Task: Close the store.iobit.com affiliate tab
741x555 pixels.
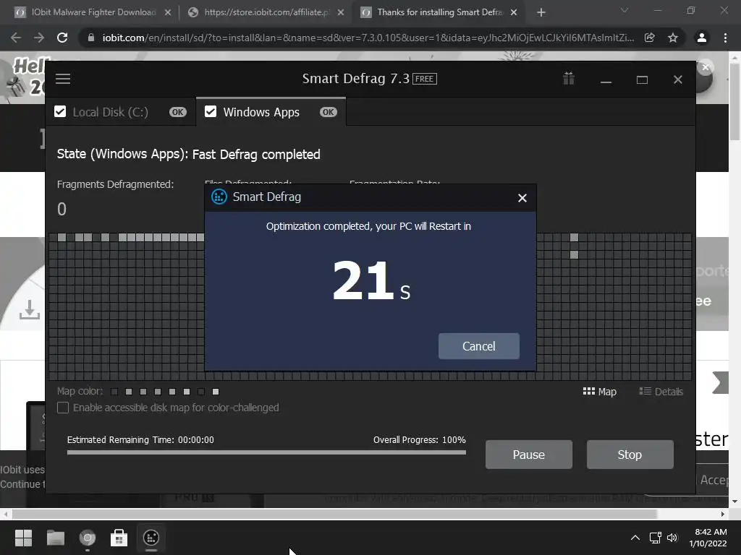Action: pyautogui.click(x=341, y=13)
